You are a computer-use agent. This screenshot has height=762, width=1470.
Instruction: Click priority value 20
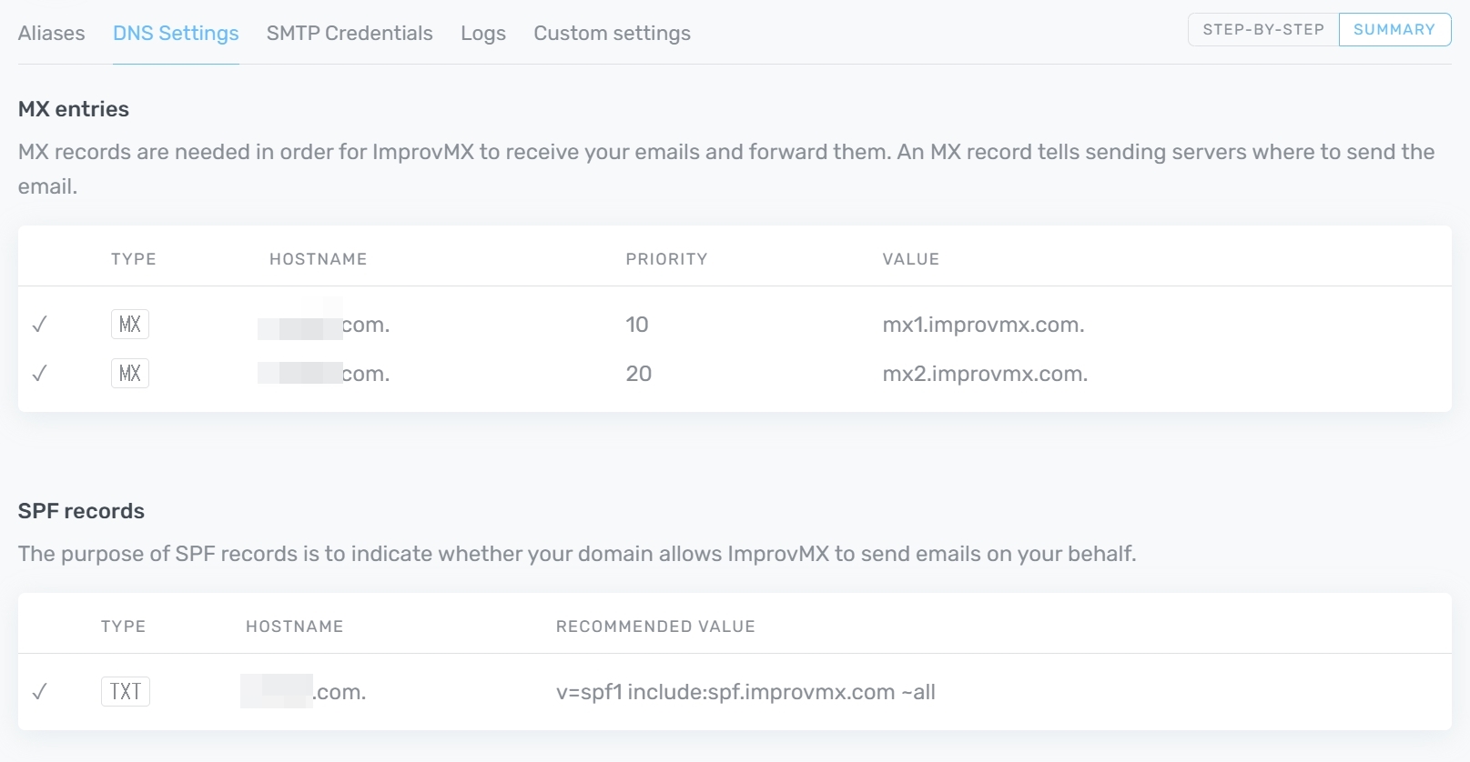638,374
